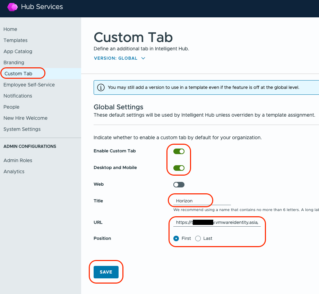Navigate to Branding section
The height and width of the screenshot is (294, 319).
[14, 62]
